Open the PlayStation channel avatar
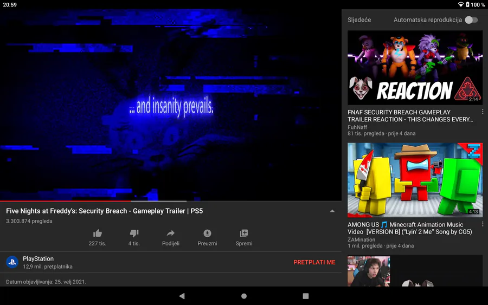Screen dimensions: 488x305 (x=12, y=262)
